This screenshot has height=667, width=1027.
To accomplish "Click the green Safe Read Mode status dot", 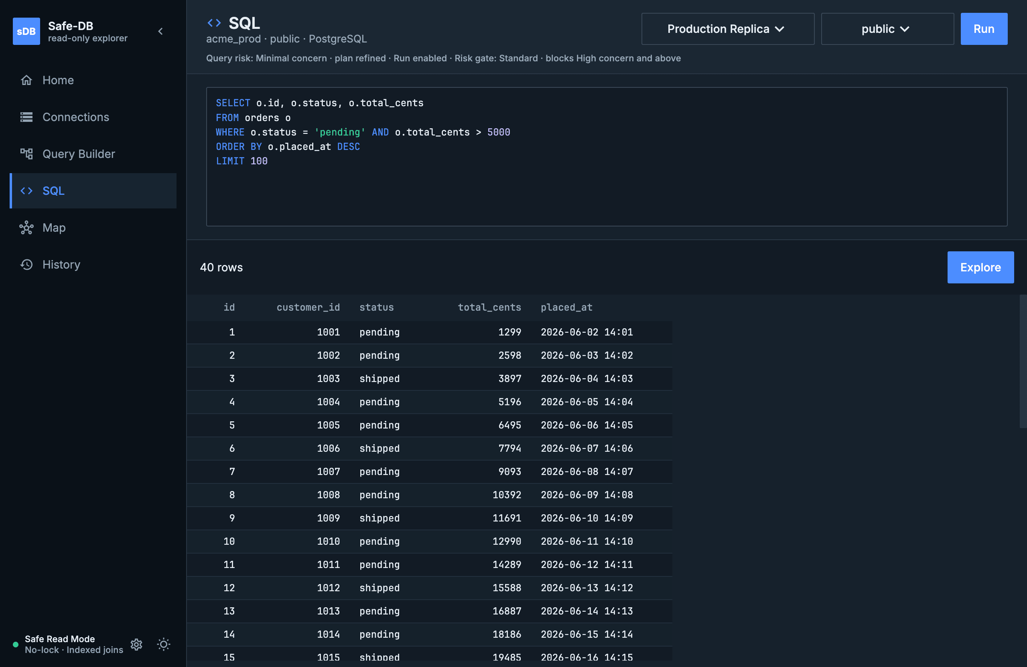I will click(x=16, y=645).
